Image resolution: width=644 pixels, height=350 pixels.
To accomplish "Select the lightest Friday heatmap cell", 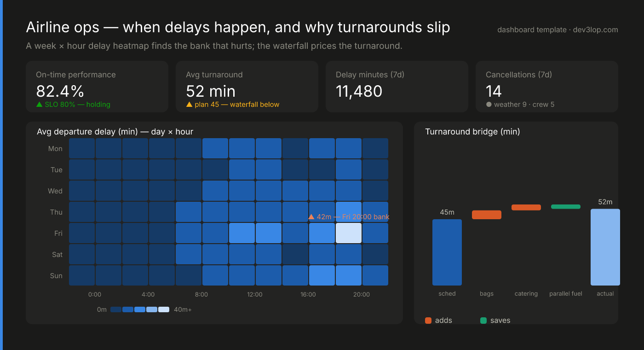I will [x=349, y=233].
